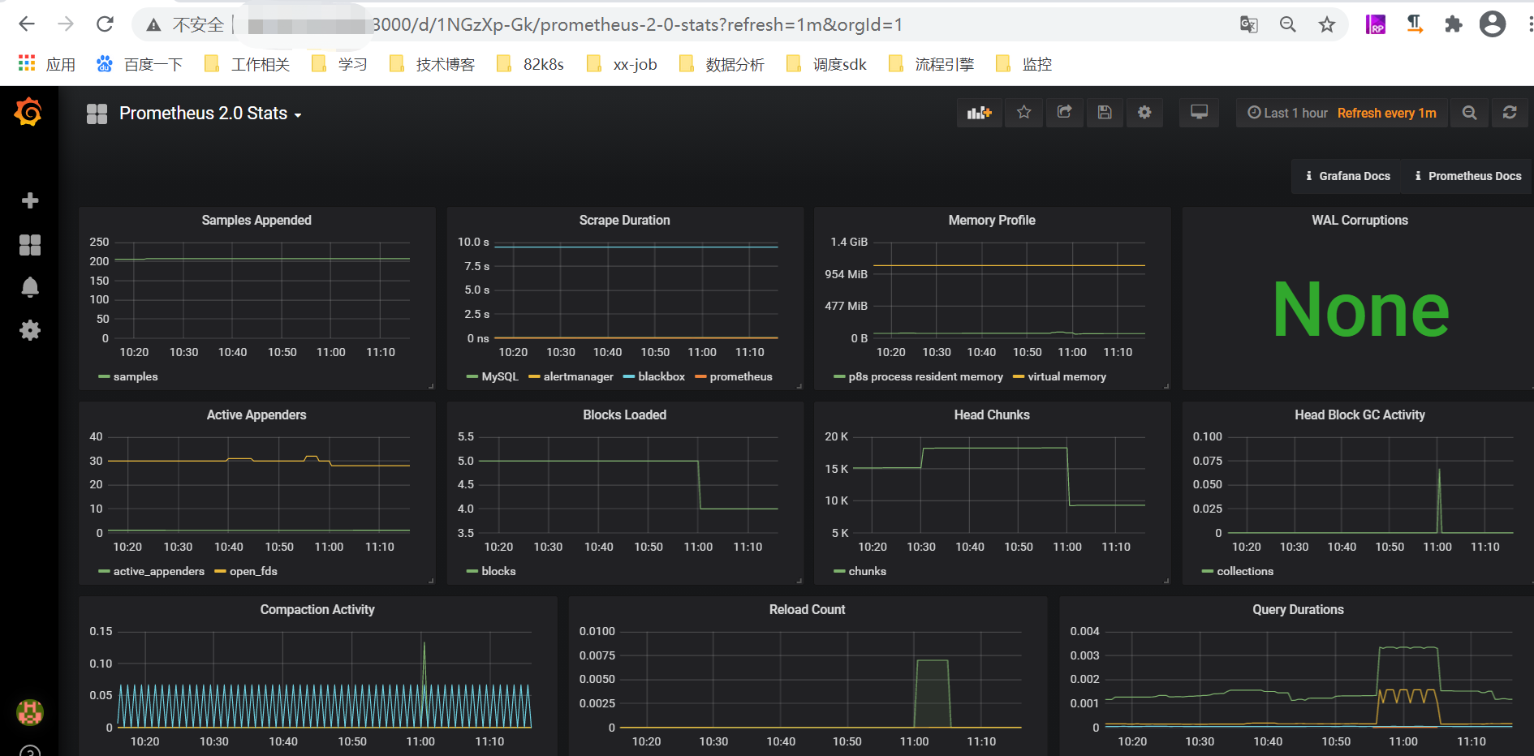Open the Configuration gear in sidebar
1534x756 pixels.
click(x=30, y=330)
